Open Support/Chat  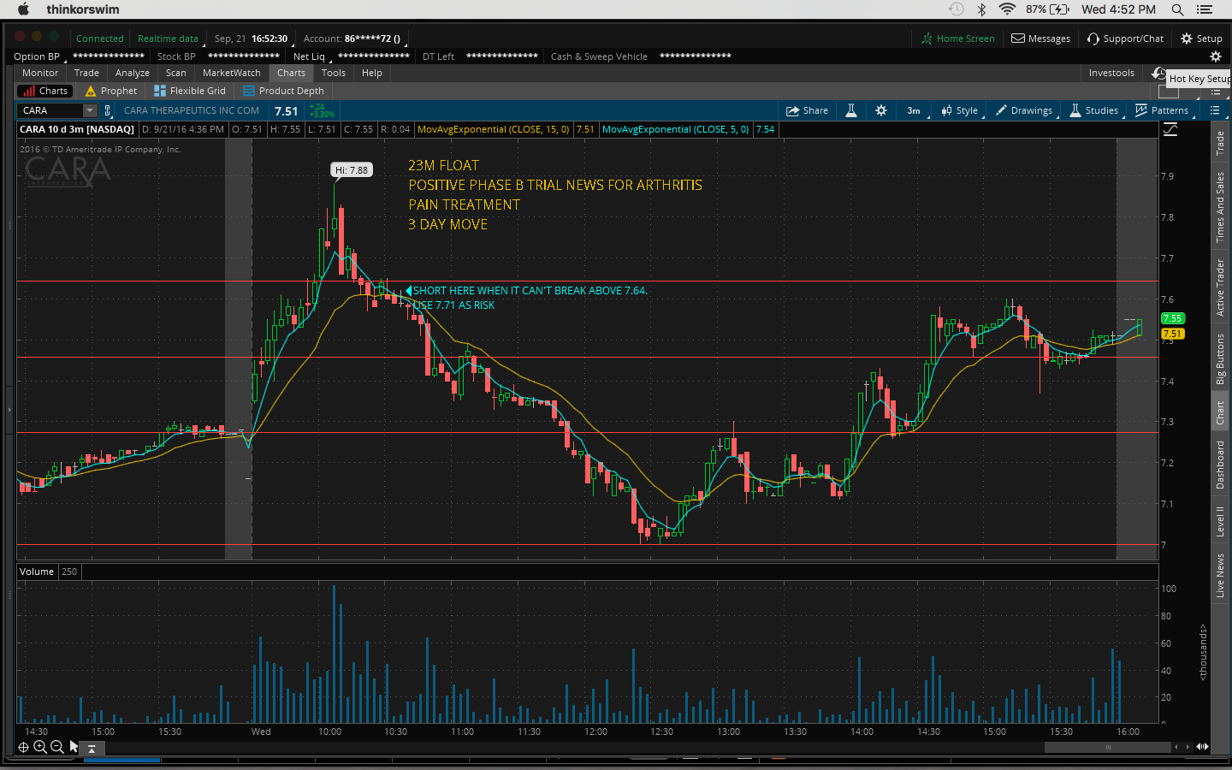[1125, 38]
